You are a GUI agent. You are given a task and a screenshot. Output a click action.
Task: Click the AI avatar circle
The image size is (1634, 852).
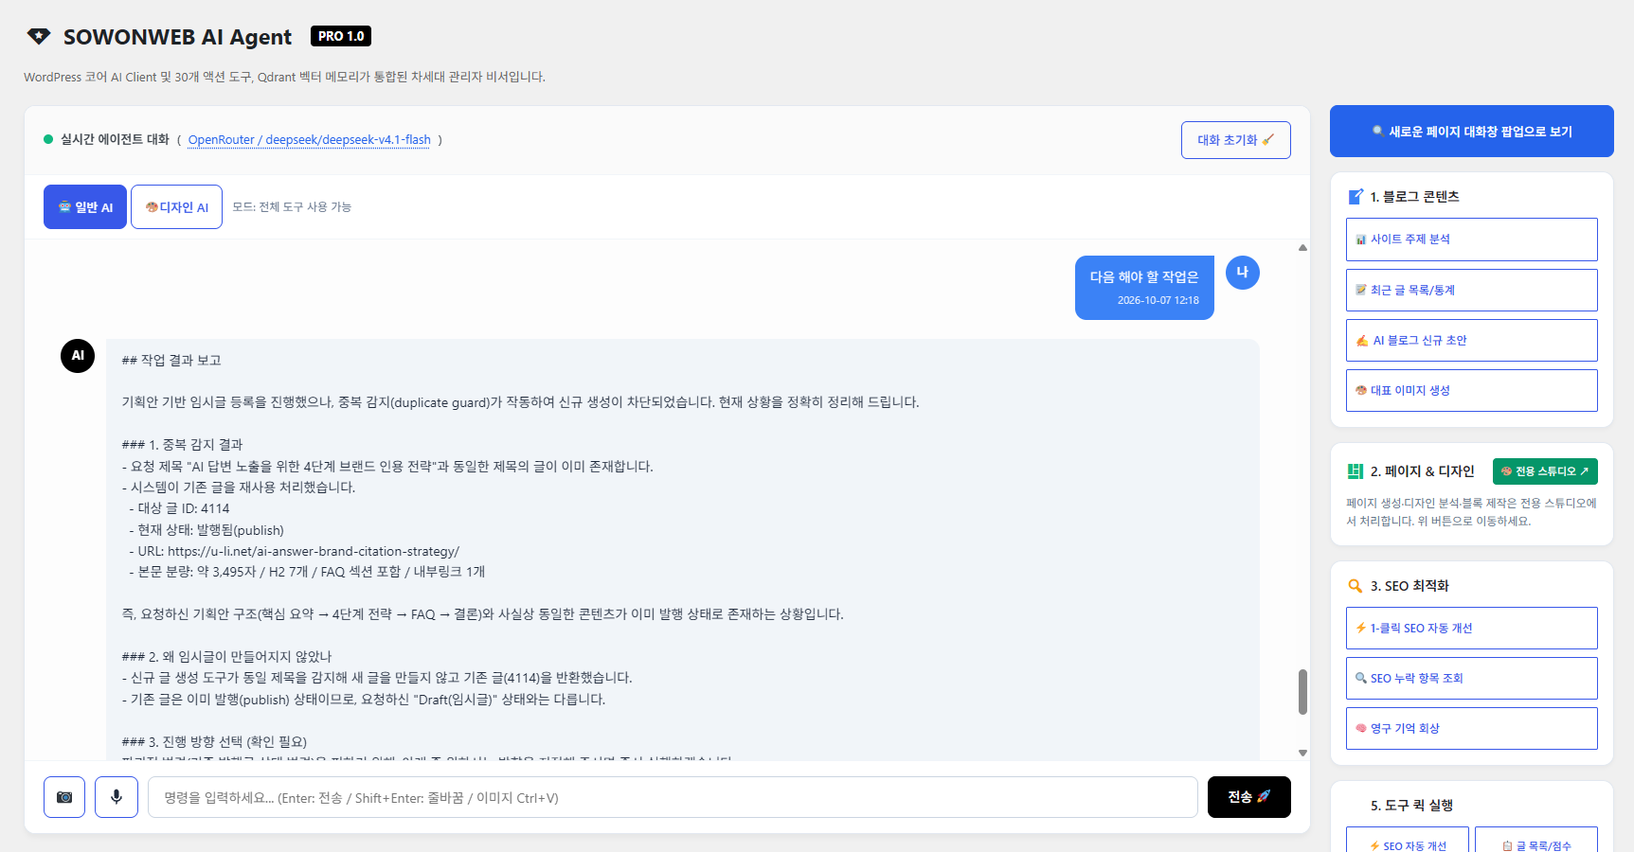[x=78, y=356]
